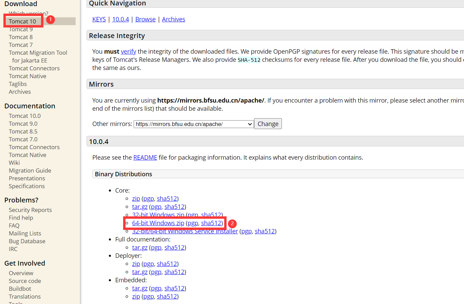Image resolution: width=464 pixels, height=304 pixels.
Task: Follow the verify link under Release Integrity
Action: 129,52
